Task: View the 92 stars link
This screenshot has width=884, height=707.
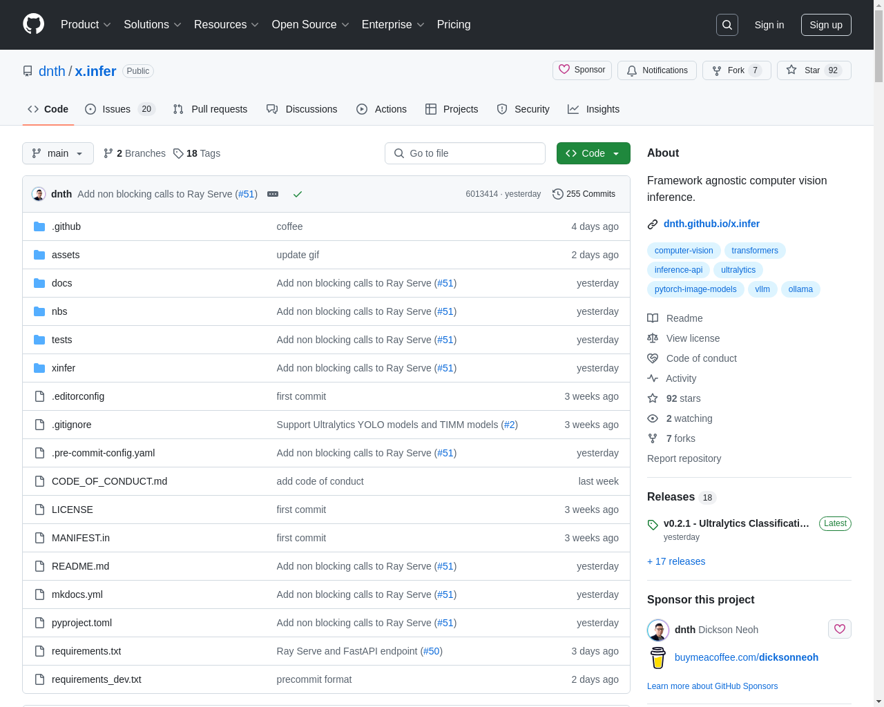Action: click(x=674, y=398)
